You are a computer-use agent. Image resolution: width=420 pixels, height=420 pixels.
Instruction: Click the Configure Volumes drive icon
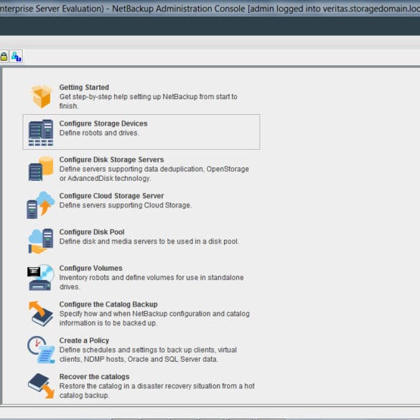point(40,277)
